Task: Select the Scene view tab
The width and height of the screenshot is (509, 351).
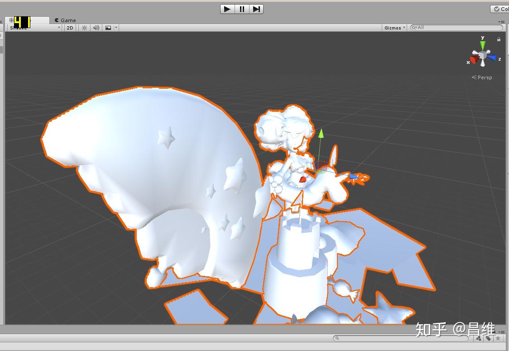Action: click(27, 20)
